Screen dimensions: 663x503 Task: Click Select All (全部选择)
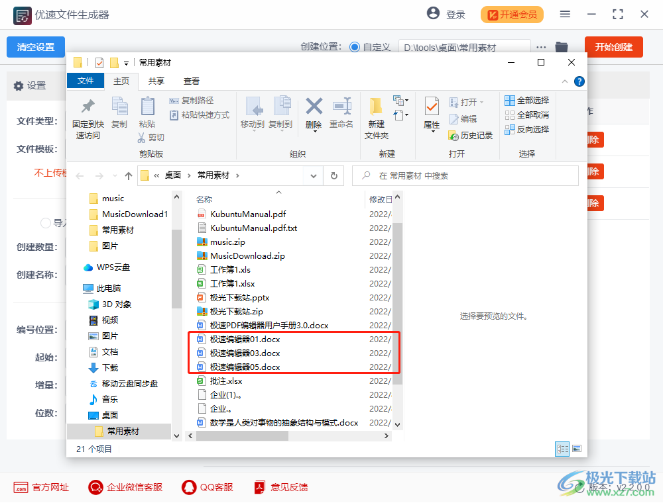click(527, 101)
